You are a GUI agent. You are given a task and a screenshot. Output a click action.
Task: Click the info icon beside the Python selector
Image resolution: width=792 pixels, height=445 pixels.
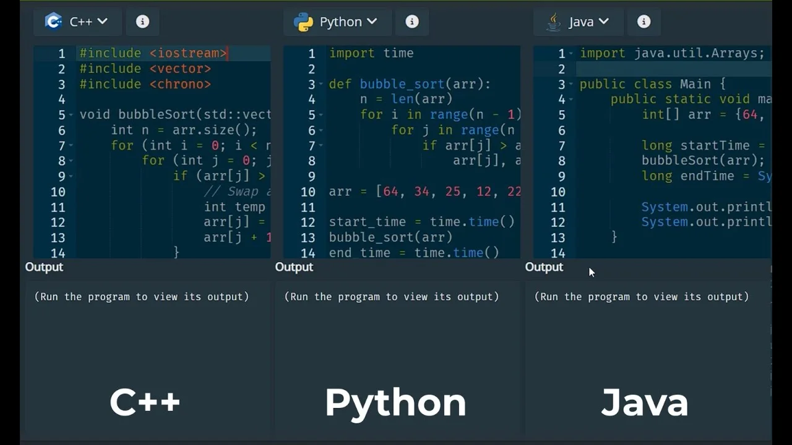pyautogui.click(x=412, y=22)
